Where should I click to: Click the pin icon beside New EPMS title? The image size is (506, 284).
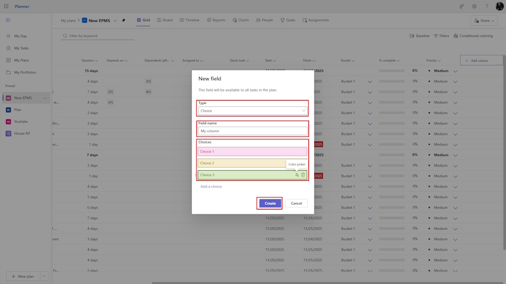coord(124,20)
